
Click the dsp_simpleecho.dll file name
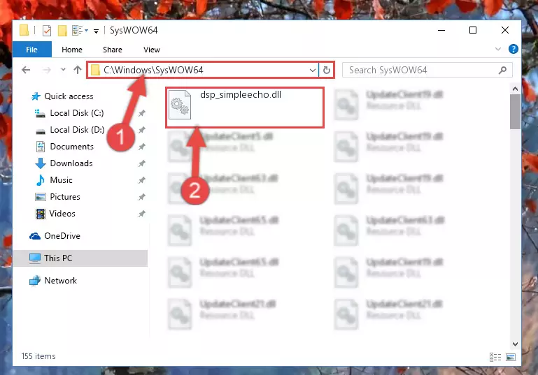[241, 95]
